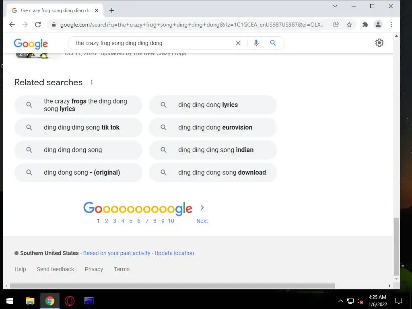Share this page using the share icon
The height and width of the screenshot is (309, 412).
336,25
